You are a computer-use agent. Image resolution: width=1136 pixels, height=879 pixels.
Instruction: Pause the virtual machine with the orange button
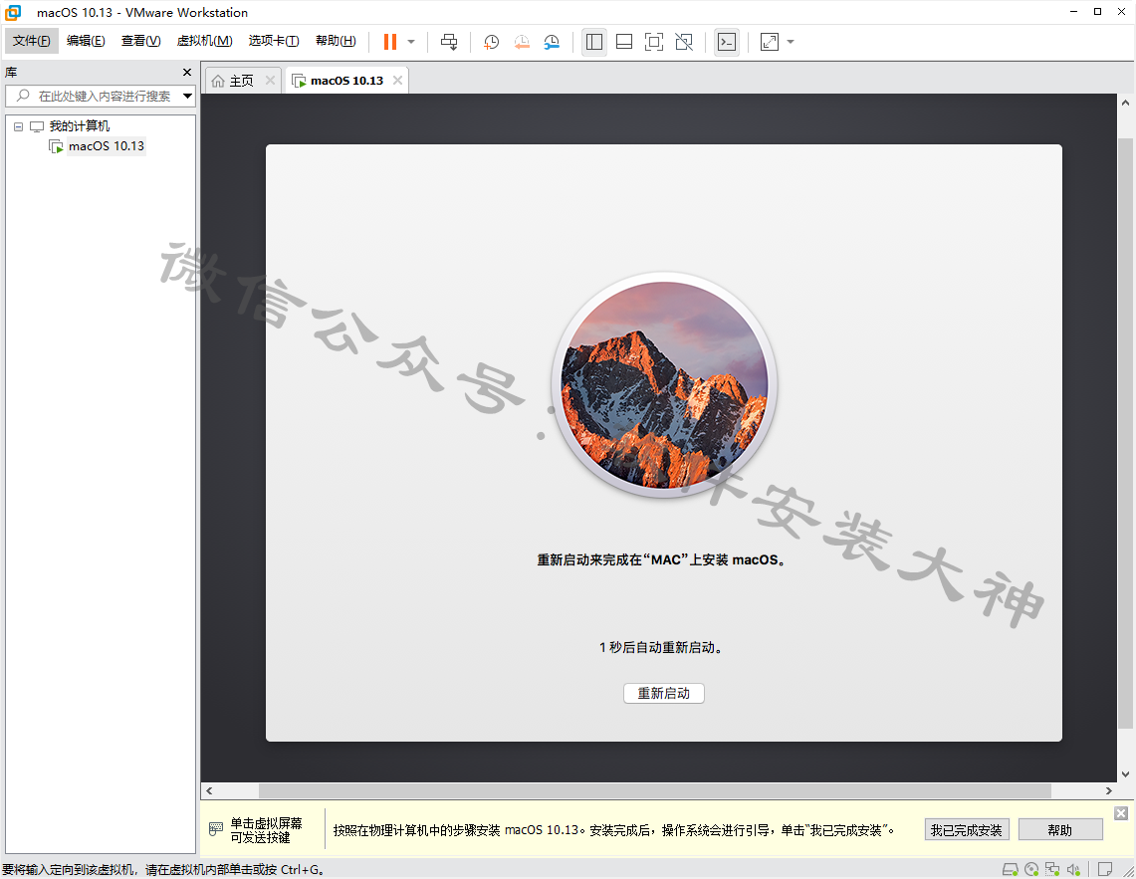coord(389,42)
